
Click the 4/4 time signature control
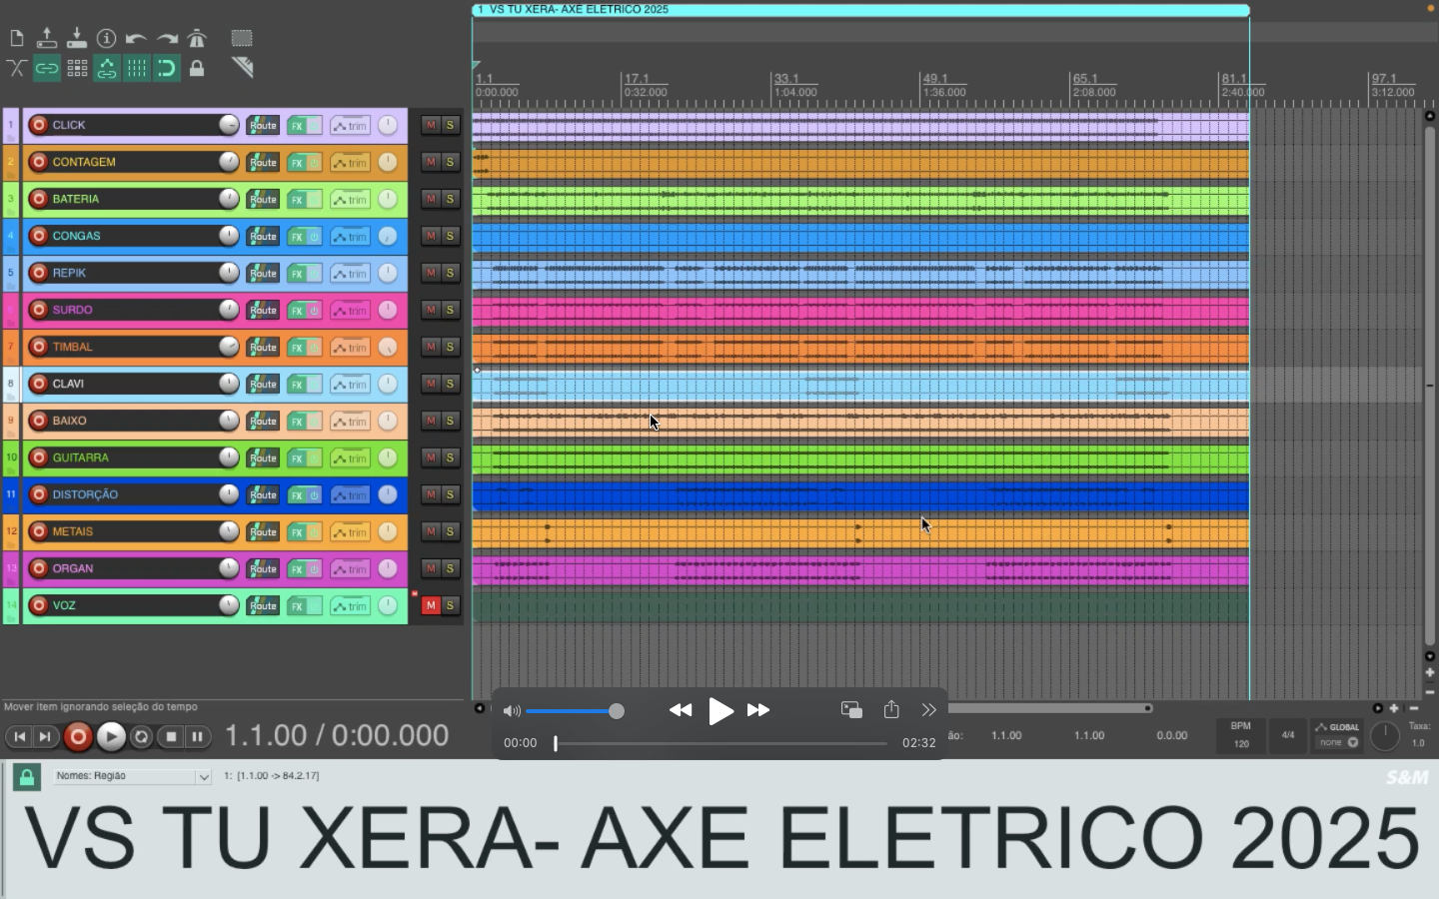click(x=1287, y=736)
